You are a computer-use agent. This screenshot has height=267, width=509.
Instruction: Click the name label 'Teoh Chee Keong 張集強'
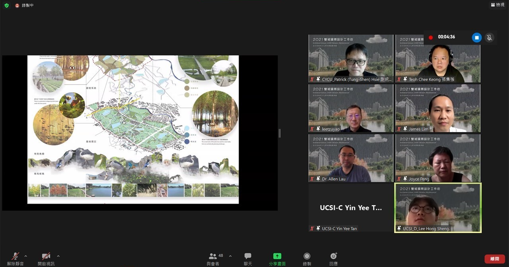[x=431, y=79]
